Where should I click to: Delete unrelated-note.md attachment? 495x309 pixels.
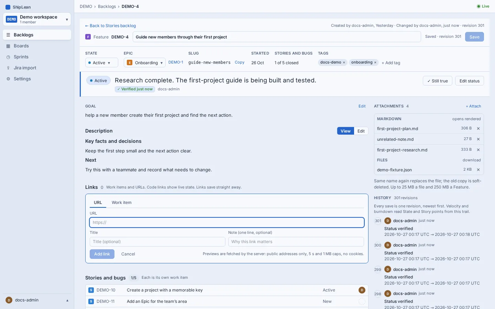[x=478, y=139]
